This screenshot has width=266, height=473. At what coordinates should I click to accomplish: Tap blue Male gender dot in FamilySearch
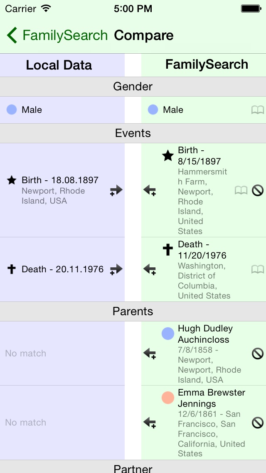coord(153,110)
